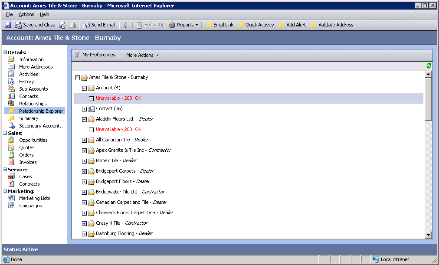Click Save and Close button
439x265 pixels.
coord(35,25)
